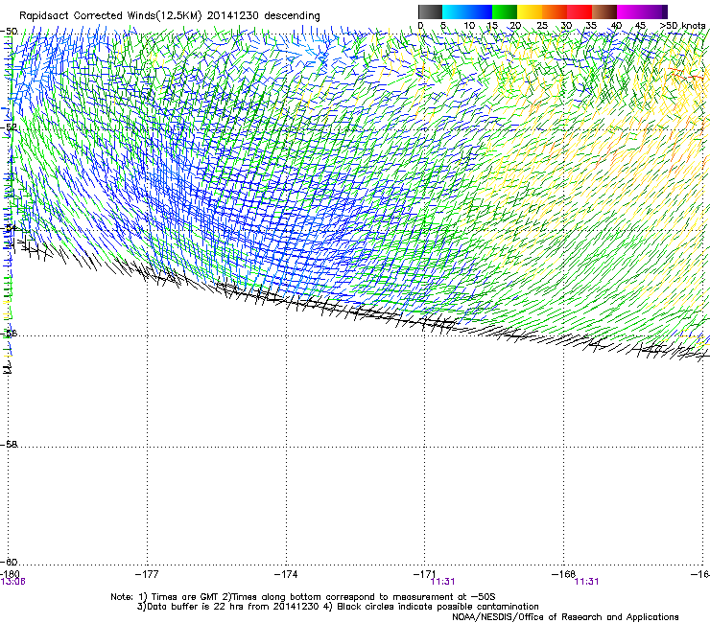This screenshot has width=710, height=623.
Task: Select the magenta 40-45 knots legend color
Action: [629, 12]
